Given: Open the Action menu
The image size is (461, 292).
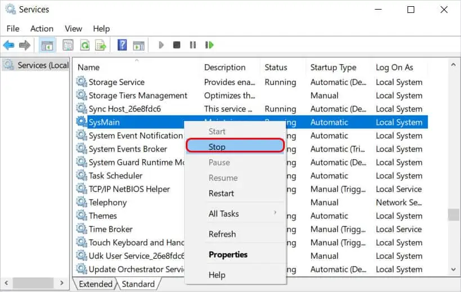Looking at the screenshot, I should (42, 29).
